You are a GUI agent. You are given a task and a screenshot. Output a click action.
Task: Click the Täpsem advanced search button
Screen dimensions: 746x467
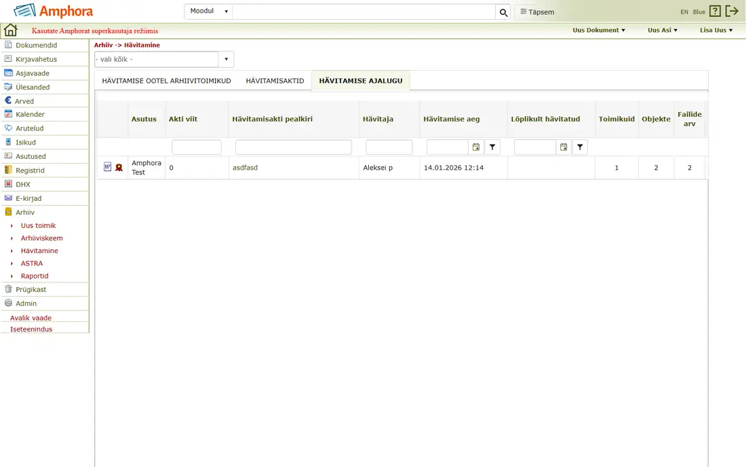[537, 12]
